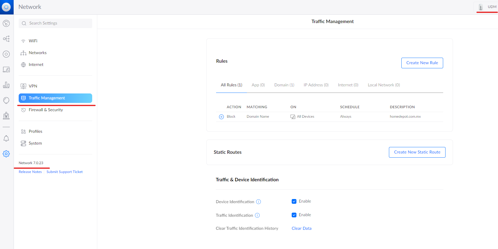Disable the Device Identification checkbox
Viewport: 498px width, 249px height.
(294, 201)
